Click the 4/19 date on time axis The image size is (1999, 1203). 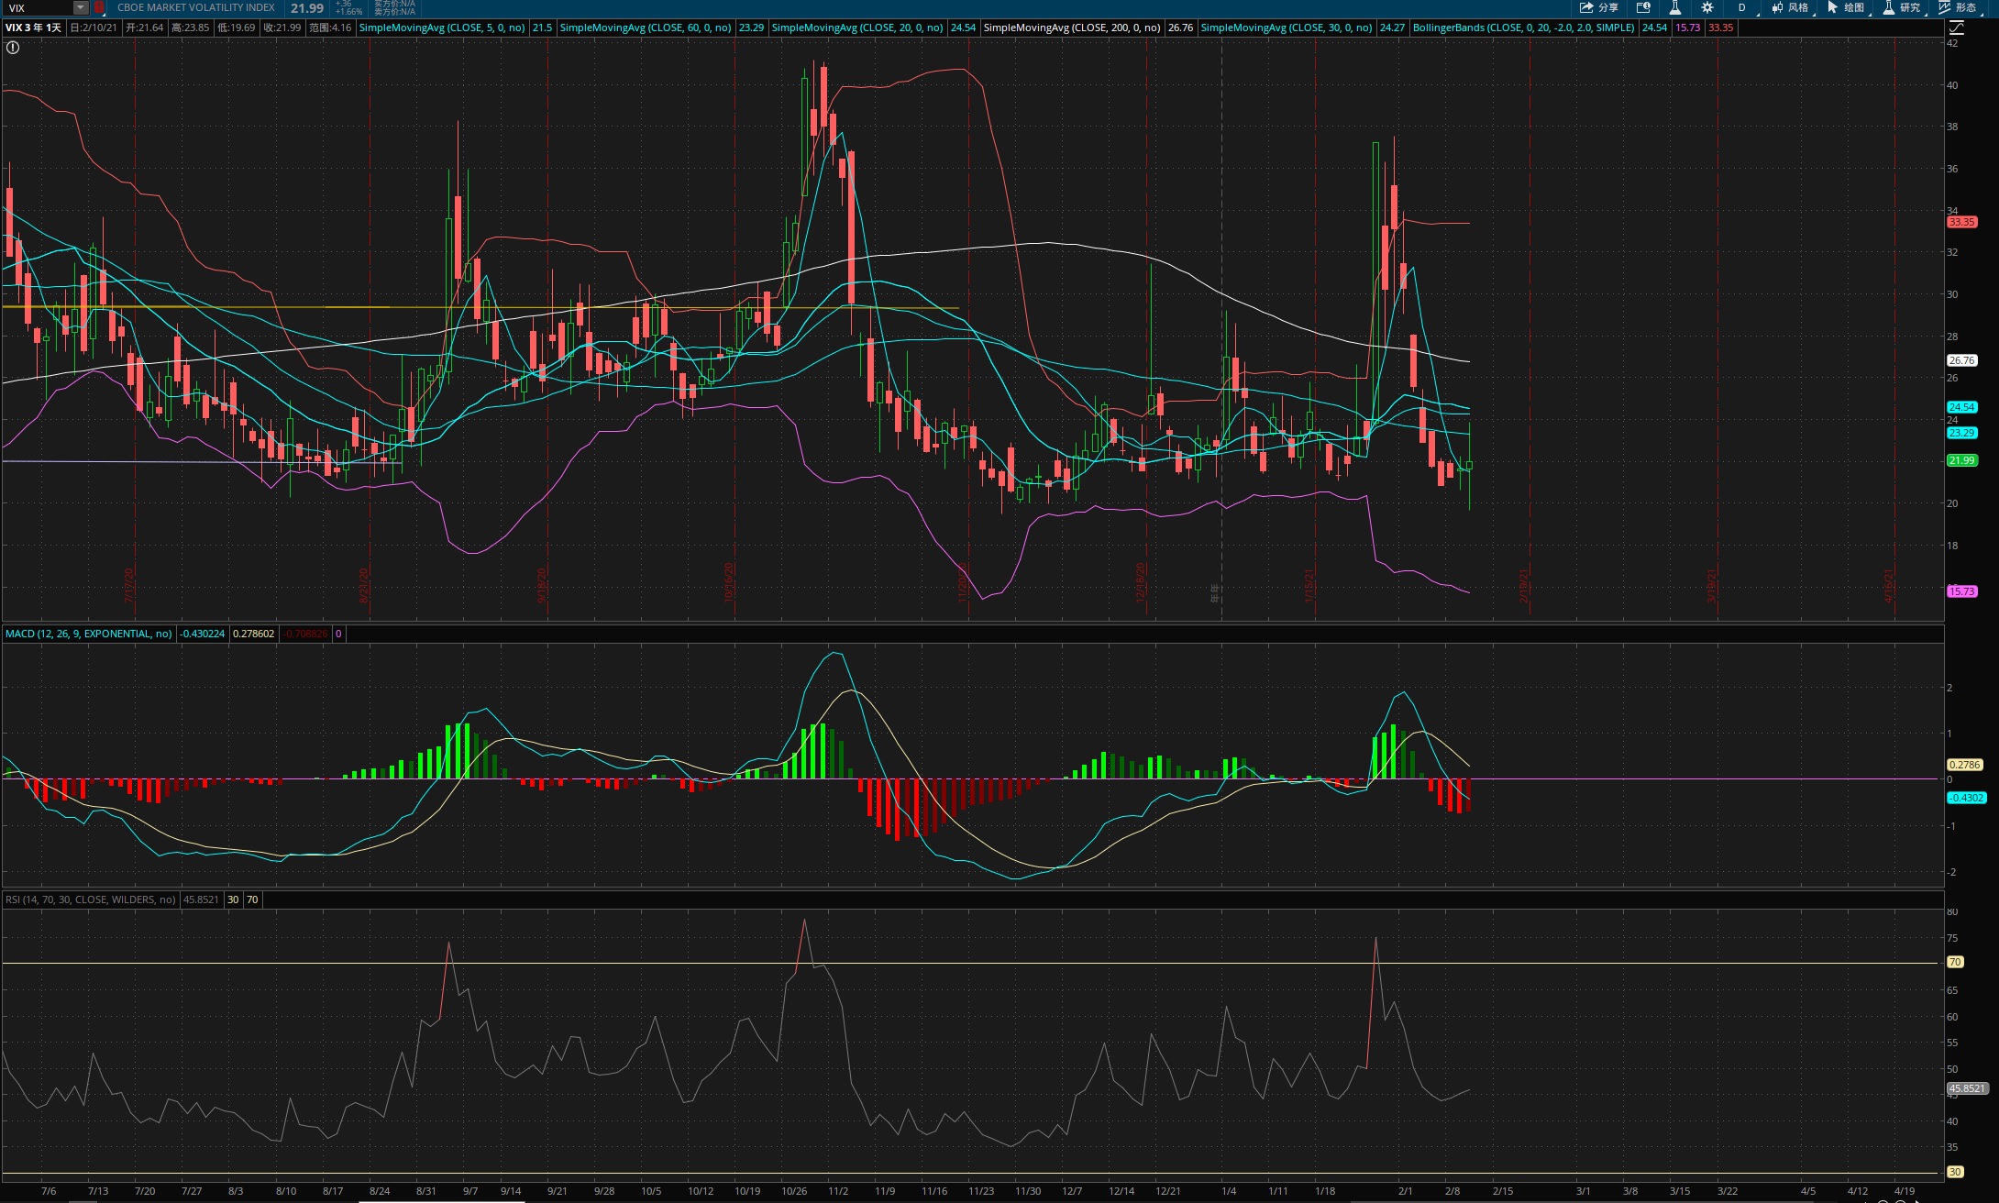coord(1904,1191)
